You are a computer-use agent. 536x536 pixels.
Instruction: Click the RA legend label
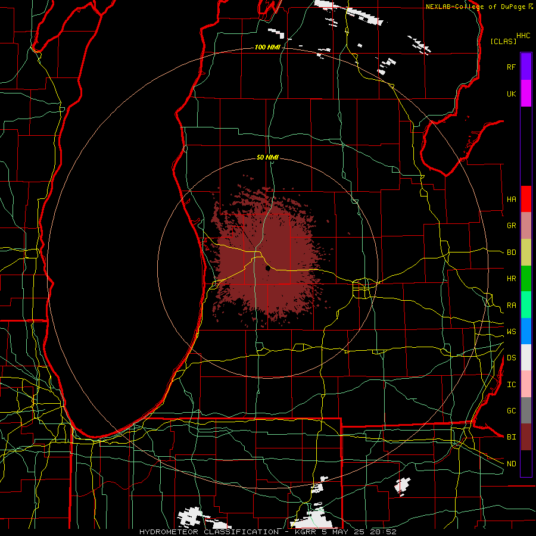pyautogui.click(x=511, y=306)
